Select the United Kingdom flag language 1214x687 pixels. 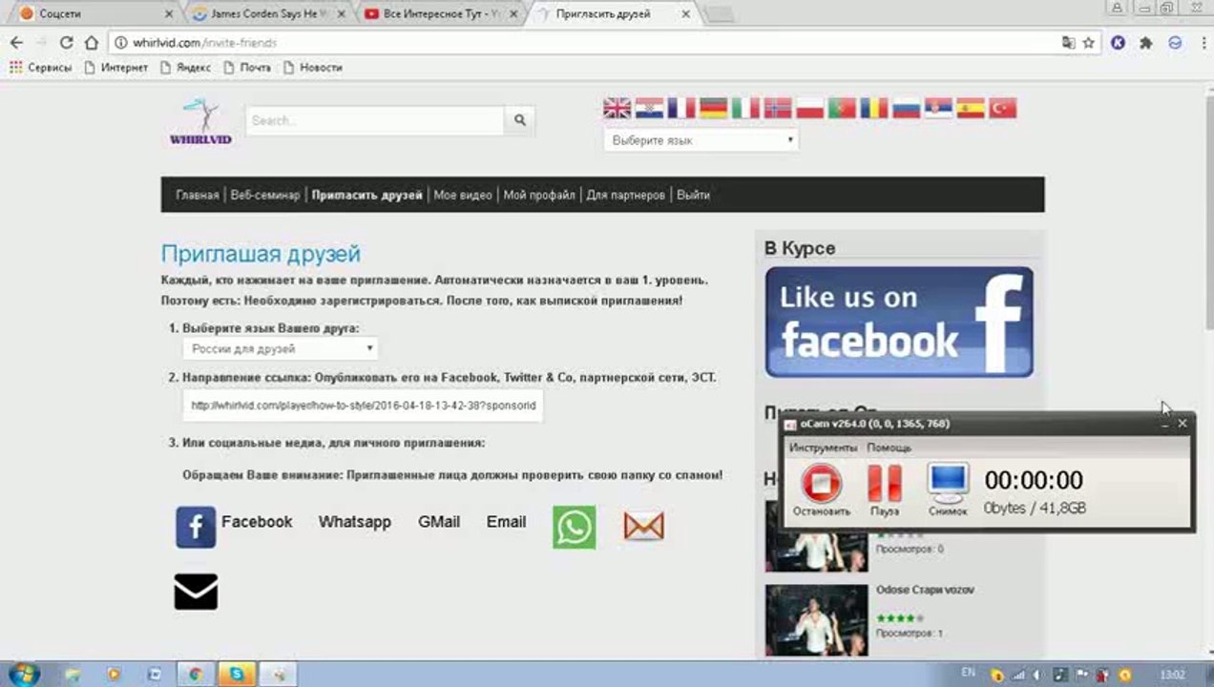click(617, 108)
